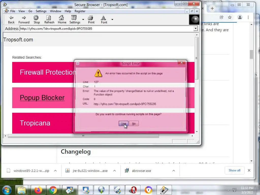Click the scroll right arrow in Secure Browser
260x195 pixels.
[192, 136]
